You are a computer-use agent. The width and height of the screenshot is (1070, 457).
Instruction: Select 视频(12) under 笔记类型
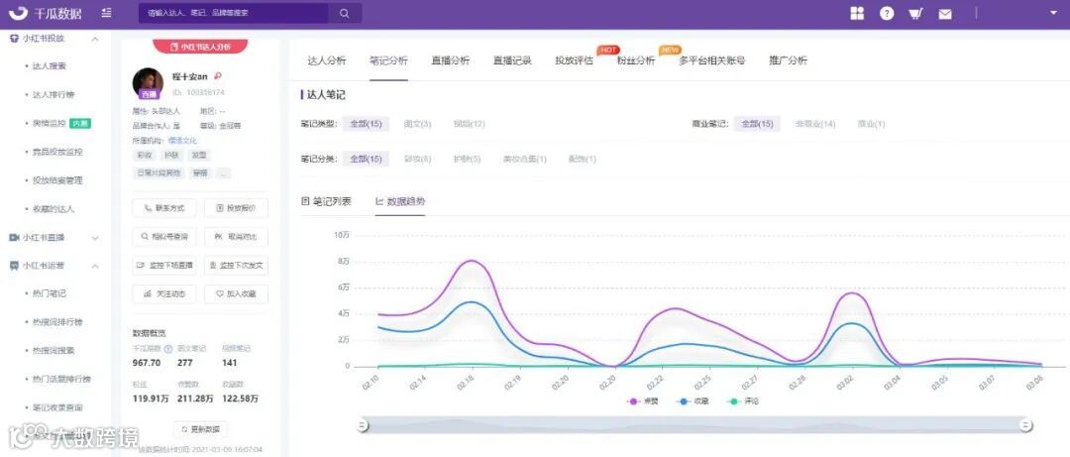click(470, 124)
